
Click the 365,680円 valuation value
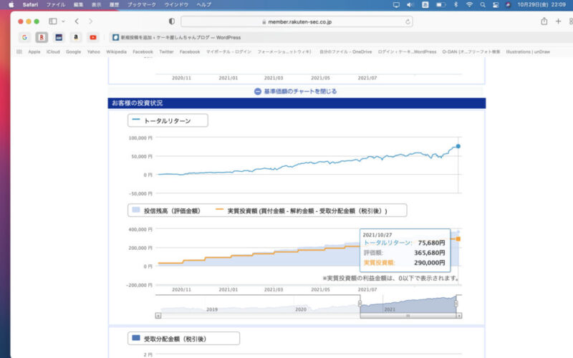429,253
